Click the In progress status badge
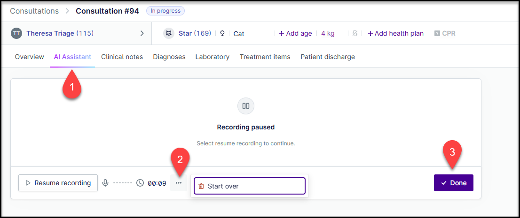 pyautogui.click(x=165, y=11)
